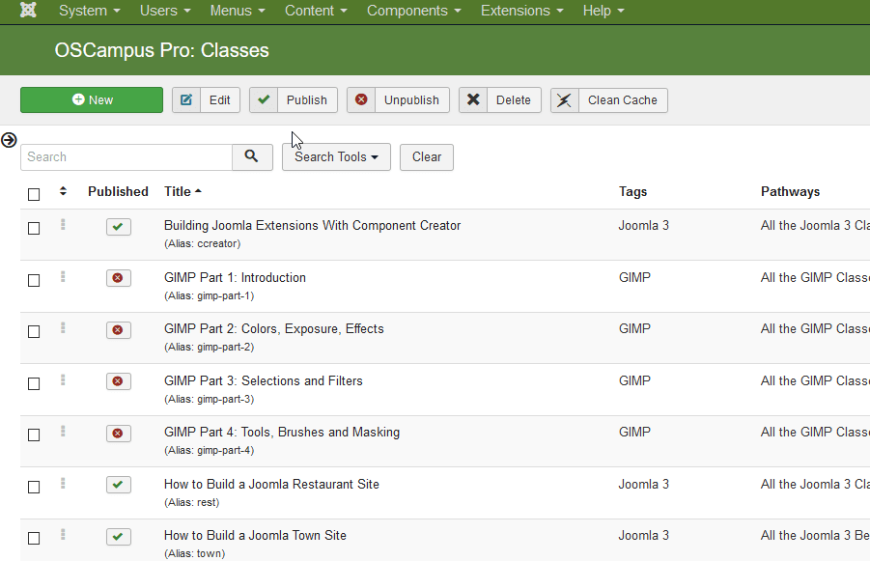Toggle published status of GIMP Part 4
The height and width of the screenshot is (561, 870).
[119, 434]
